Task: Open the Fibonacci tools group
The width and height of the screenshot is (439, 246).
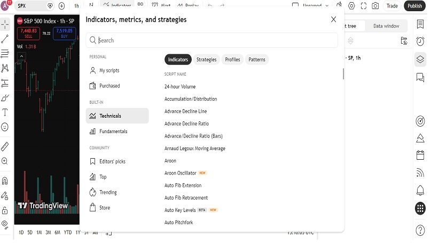Action: click(x=5, y=53)
